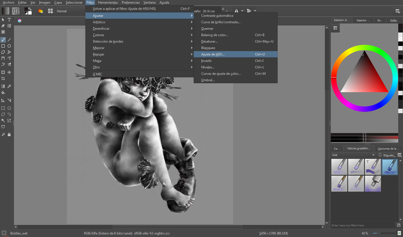Viewport: 403px width, 237px height.
Task: Select the Fill bucket tool
Action: 3,92
